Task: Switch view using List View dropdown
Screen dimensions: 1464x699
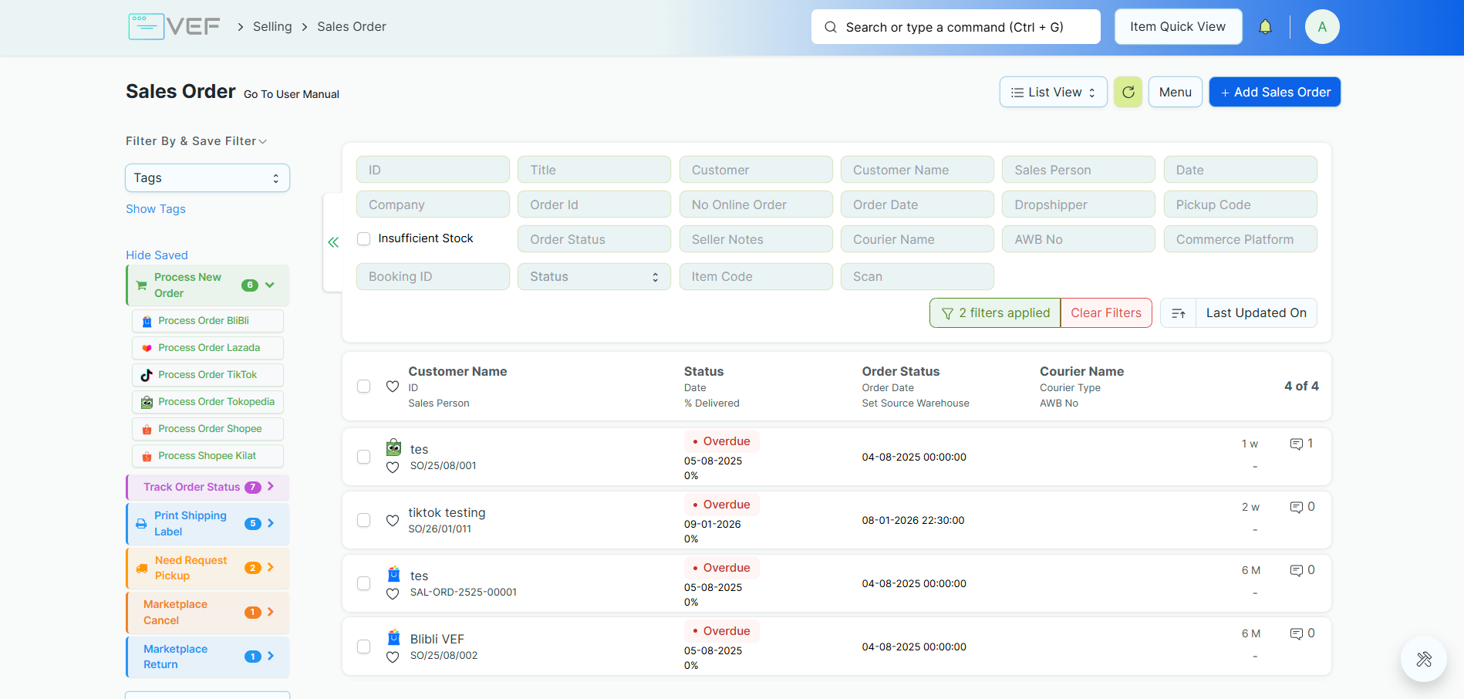Action: click(1053, 93)
